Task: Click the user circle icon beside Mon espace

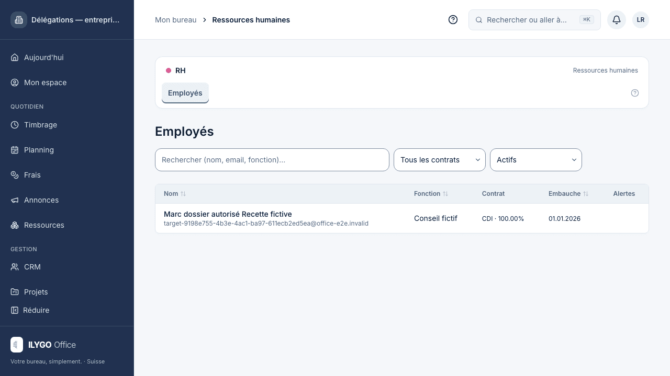Action: pyautogui.click(x=15, y=83)
